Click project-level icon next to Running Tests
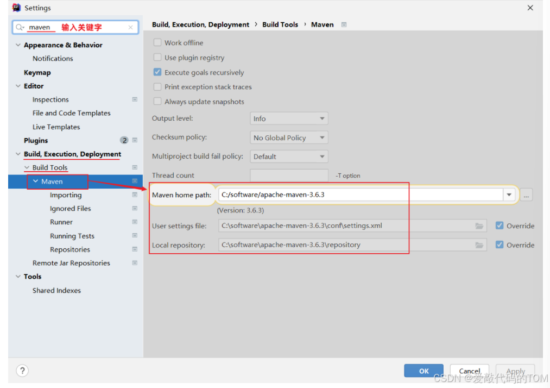Viewport: 550px width, 388px height. 135,236
